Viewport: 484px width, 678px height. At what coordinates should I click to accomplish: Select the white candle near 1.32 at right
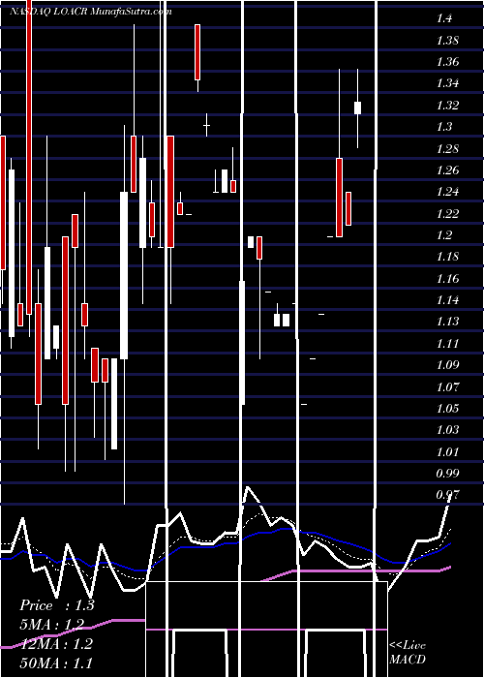(357, 108)
